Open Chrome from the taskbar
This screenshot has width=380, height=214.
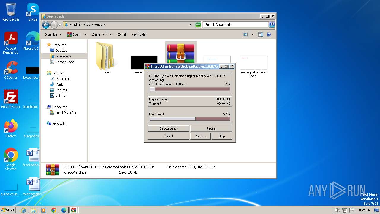tap(54, 210)
